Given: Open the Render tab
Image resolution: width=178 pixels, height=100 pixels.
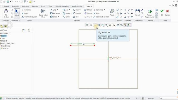Looking at the screenshot, I should coord(35,6).
